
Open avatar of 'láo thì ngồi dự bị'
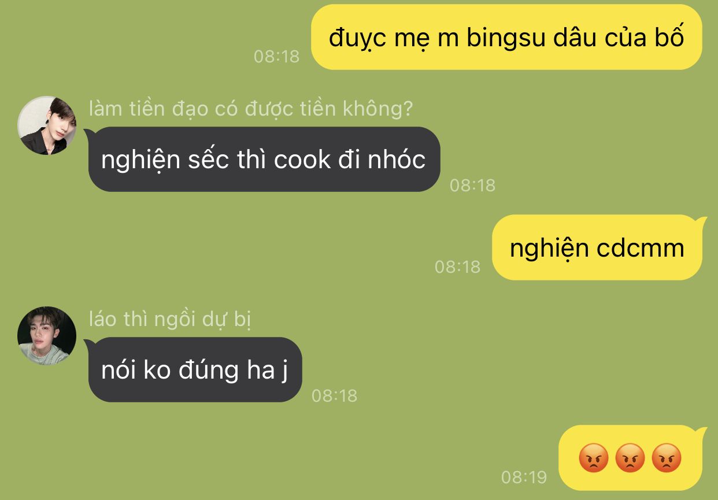(x=47, y=336)
